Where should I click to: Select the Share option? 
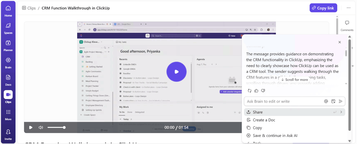(295, 112)
